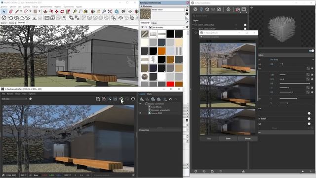Show frame buffer from Asset Editor toolbar
Image resolution: width=316 pixels, height=178 pixels.
click(x=243, y=9)
